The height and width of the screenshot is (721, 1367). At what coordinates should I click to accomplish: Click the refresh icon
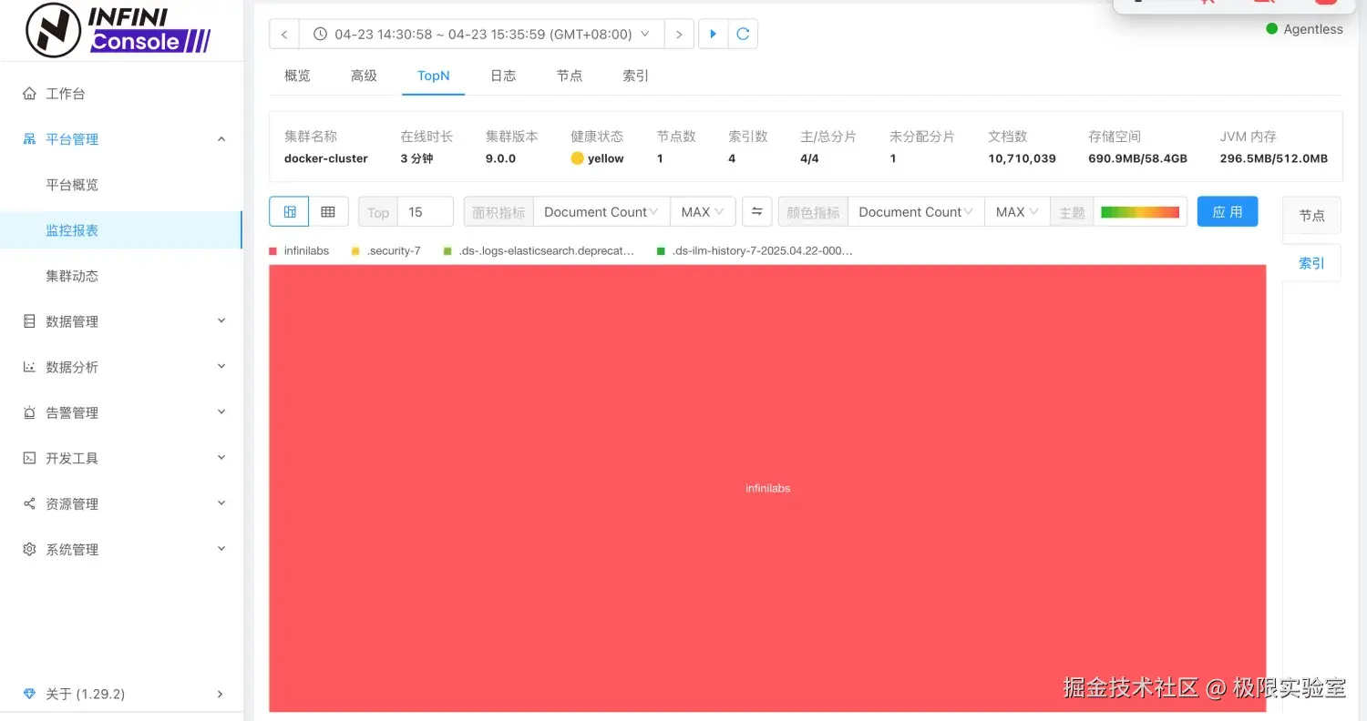pos(743,34)
